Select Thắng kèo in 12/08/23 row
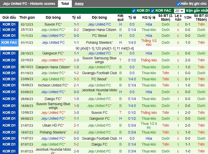The height and width of the screenshot is (154, 208). pyautogui.click(x=149, y=113)
